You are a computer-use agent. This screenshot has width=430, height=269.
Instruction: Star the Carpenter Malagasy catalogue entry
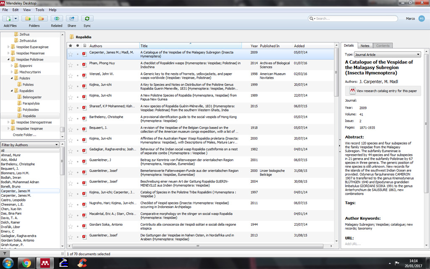click(71, 54)
